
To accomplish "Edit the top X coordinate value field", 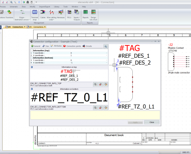I will coord(89,55).
